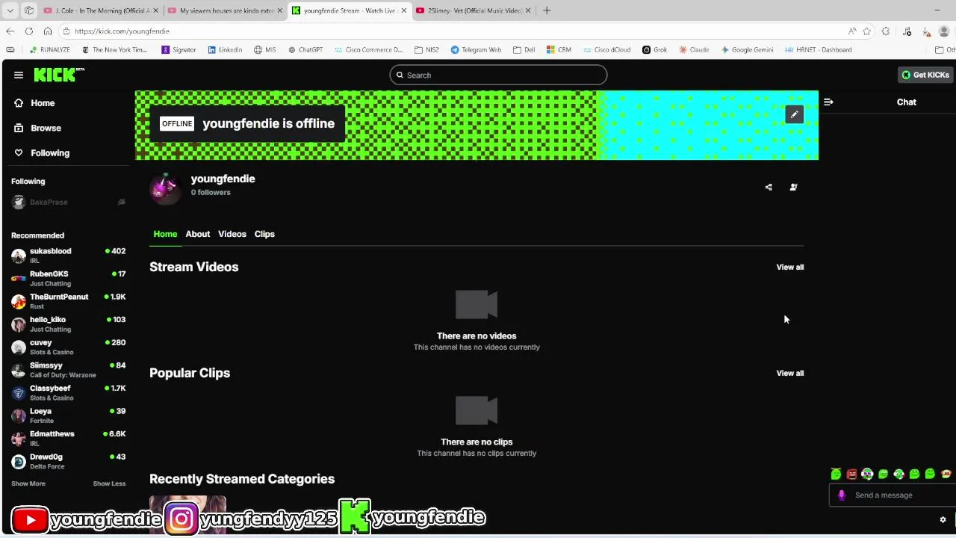Add page to favorites star
Viewport: 956px width, 538px height.
(x=866, y=31)
